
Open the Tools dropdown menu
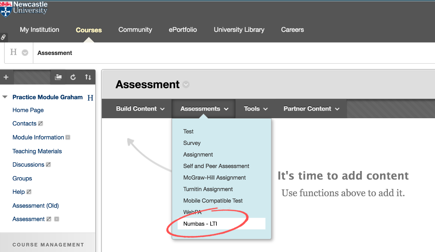tap(256, 109)
